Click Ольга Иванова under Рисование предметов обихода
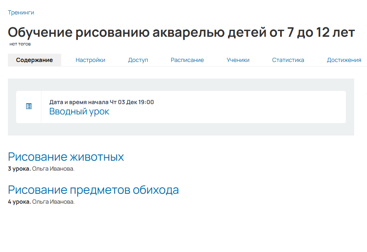This screenshot has width=367, height=252. click(53, 202)
